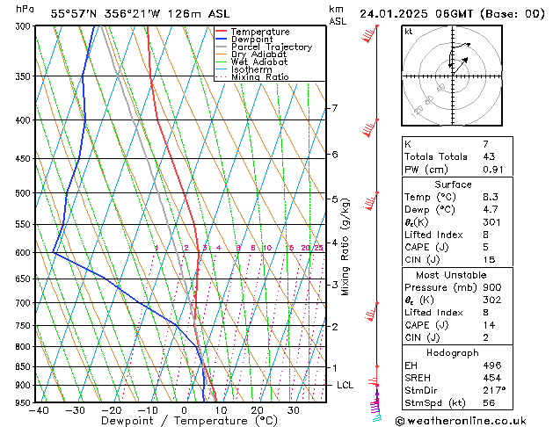
Task: Click the LCL marker label
Action: (345, 385)
